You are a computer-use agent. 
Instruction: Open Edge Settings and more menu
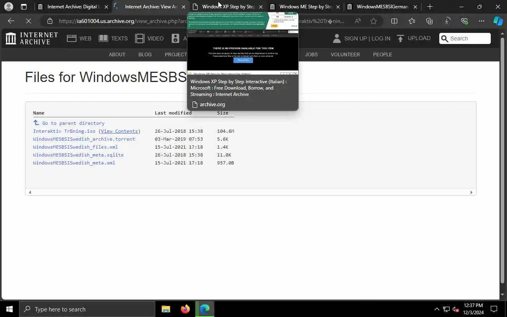coord(482,21)
